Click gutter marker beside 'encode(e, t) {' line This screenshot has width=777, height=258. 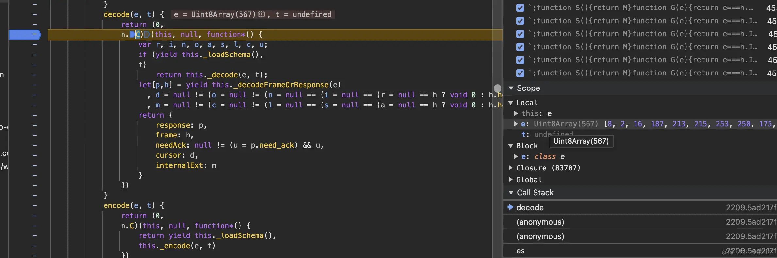click(x=35, y=205)
